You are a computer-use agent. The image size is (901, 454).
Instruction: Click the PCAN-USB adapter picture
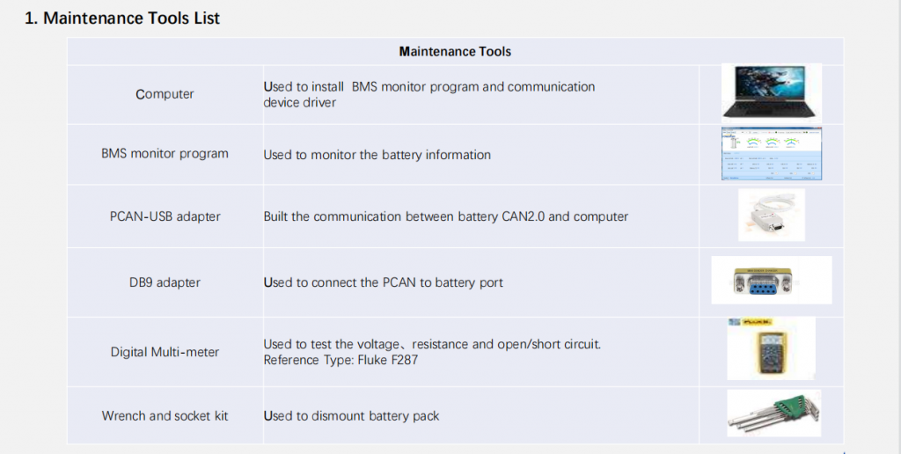[771, 215]
